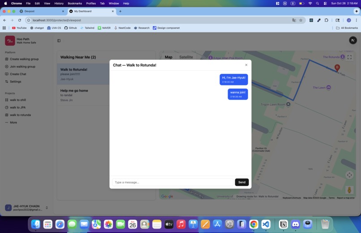Open Visual Studio Code from the Dock
This screenshot has width=361, height=233.
(x=266, y=224)
